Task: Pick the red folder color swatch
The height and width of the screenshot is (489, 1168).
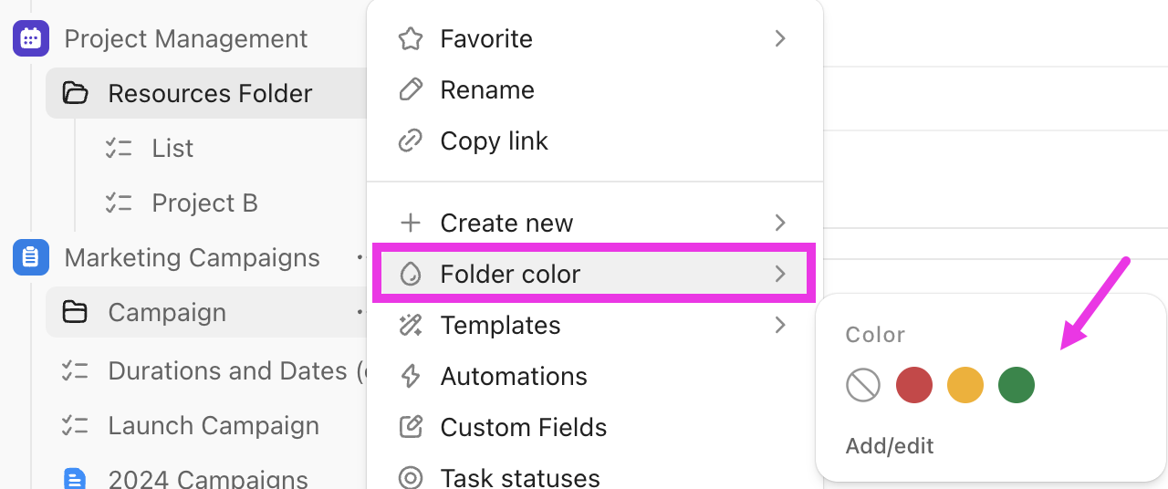Action: (914, 385)
